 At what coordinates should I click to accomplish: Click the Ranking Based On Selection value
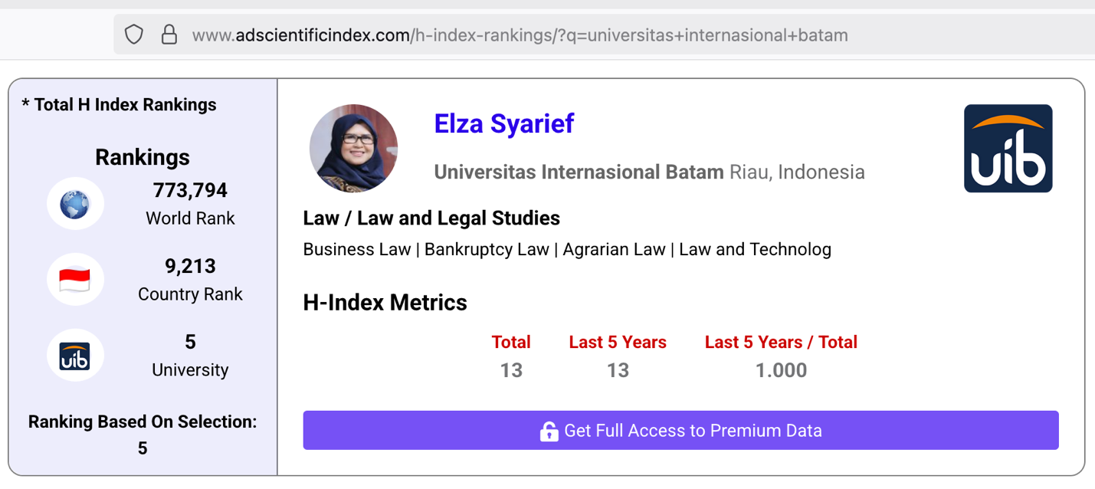142,448
